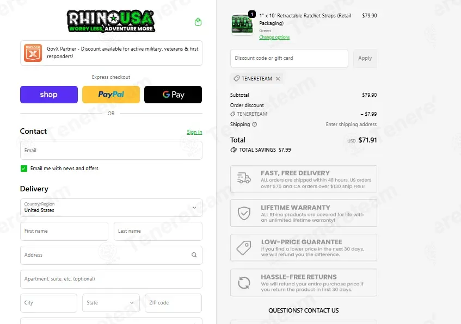Focus the ZIP code field
The image size is (461, 324).
coord(173,303)
